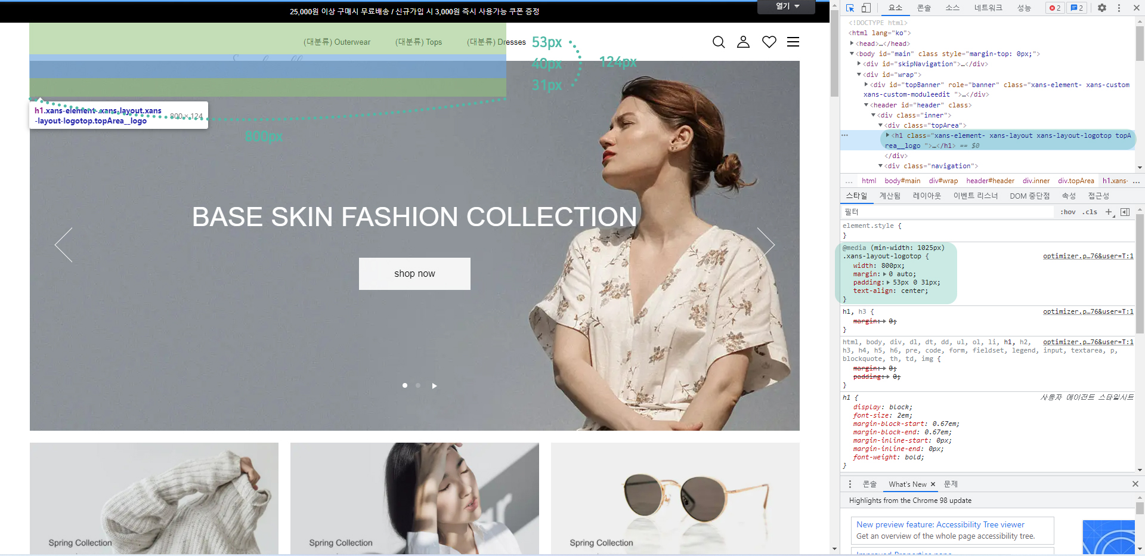Open the 접근성 subtab

pos(1098,196)
